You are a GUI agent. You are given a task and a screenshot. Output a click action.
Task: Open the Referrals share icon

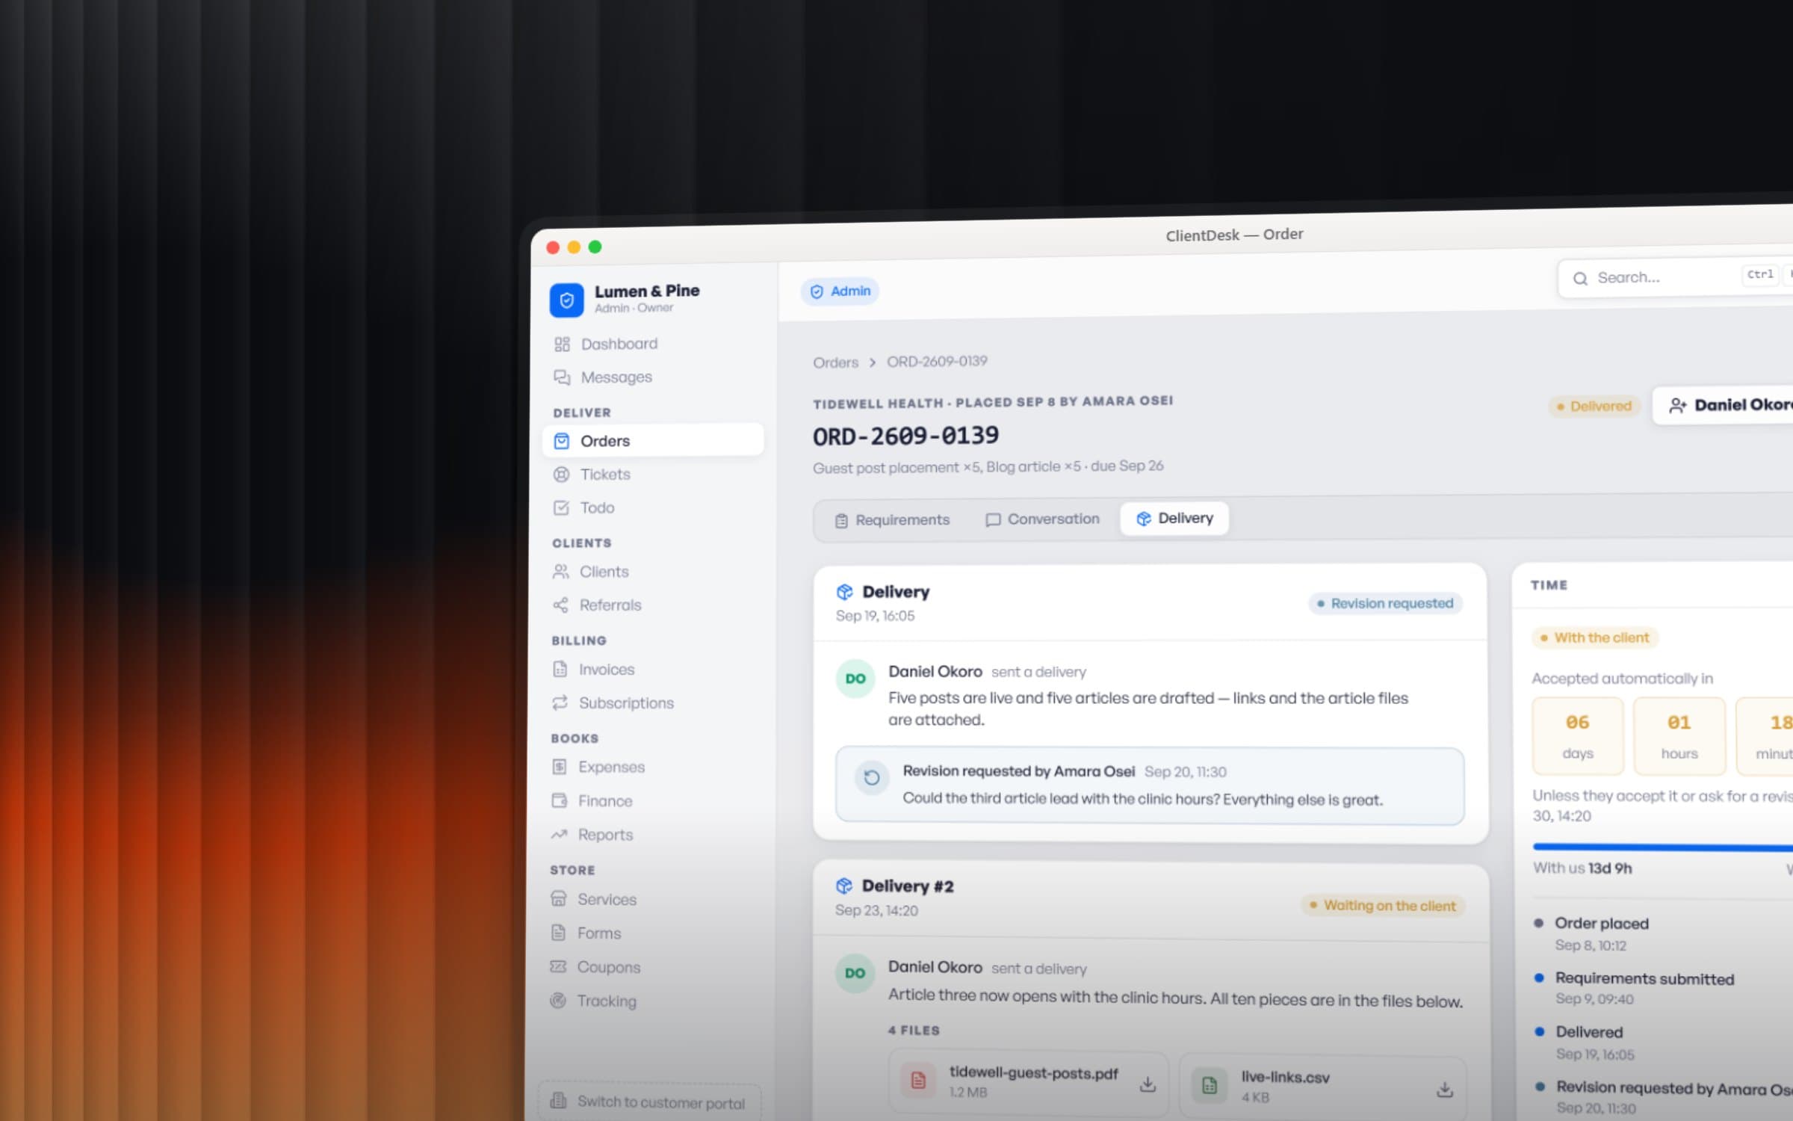tap(560, 605)
